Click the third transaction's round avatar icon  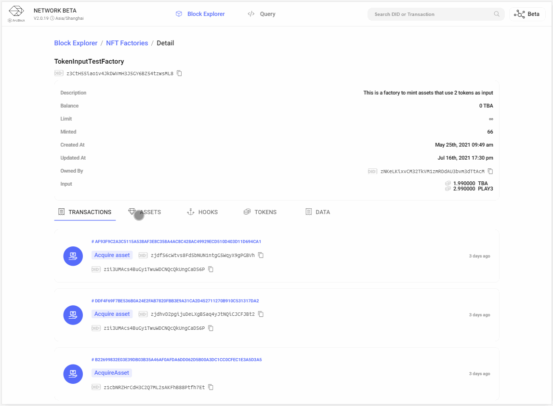point(73,374)
